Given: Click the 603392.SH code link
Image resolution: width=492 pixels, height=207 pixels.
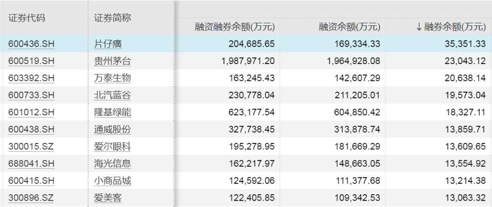Looking at the screenshot, I should point(31,78).
